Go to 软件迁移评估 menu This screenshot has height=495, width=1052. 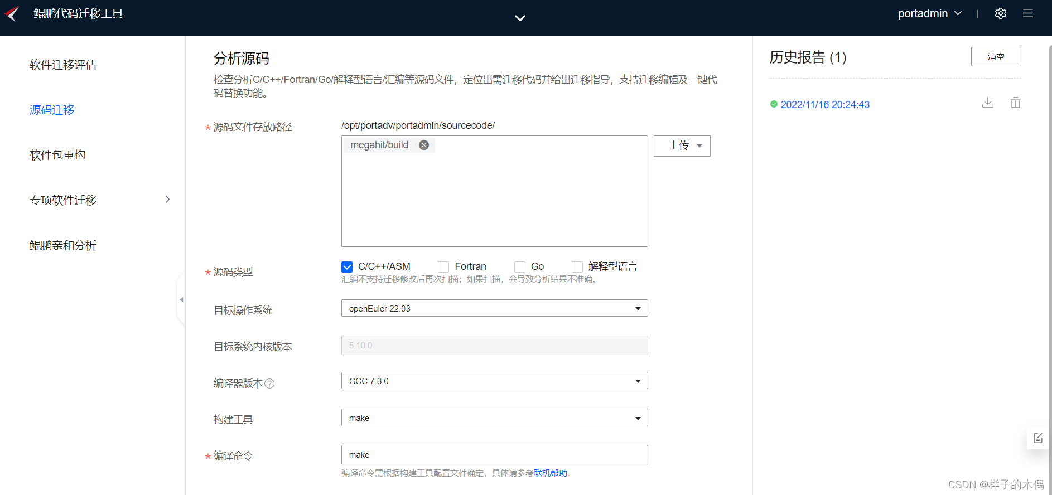[x=63, y=65]
